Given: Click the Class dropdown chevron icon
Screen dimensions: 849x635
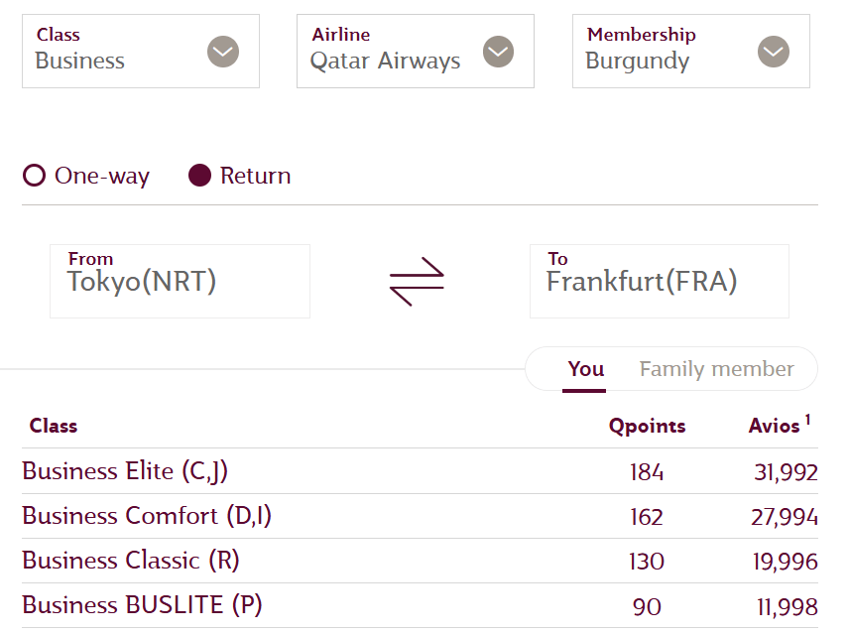Looking at the screenshot, I should click(223, 51).
